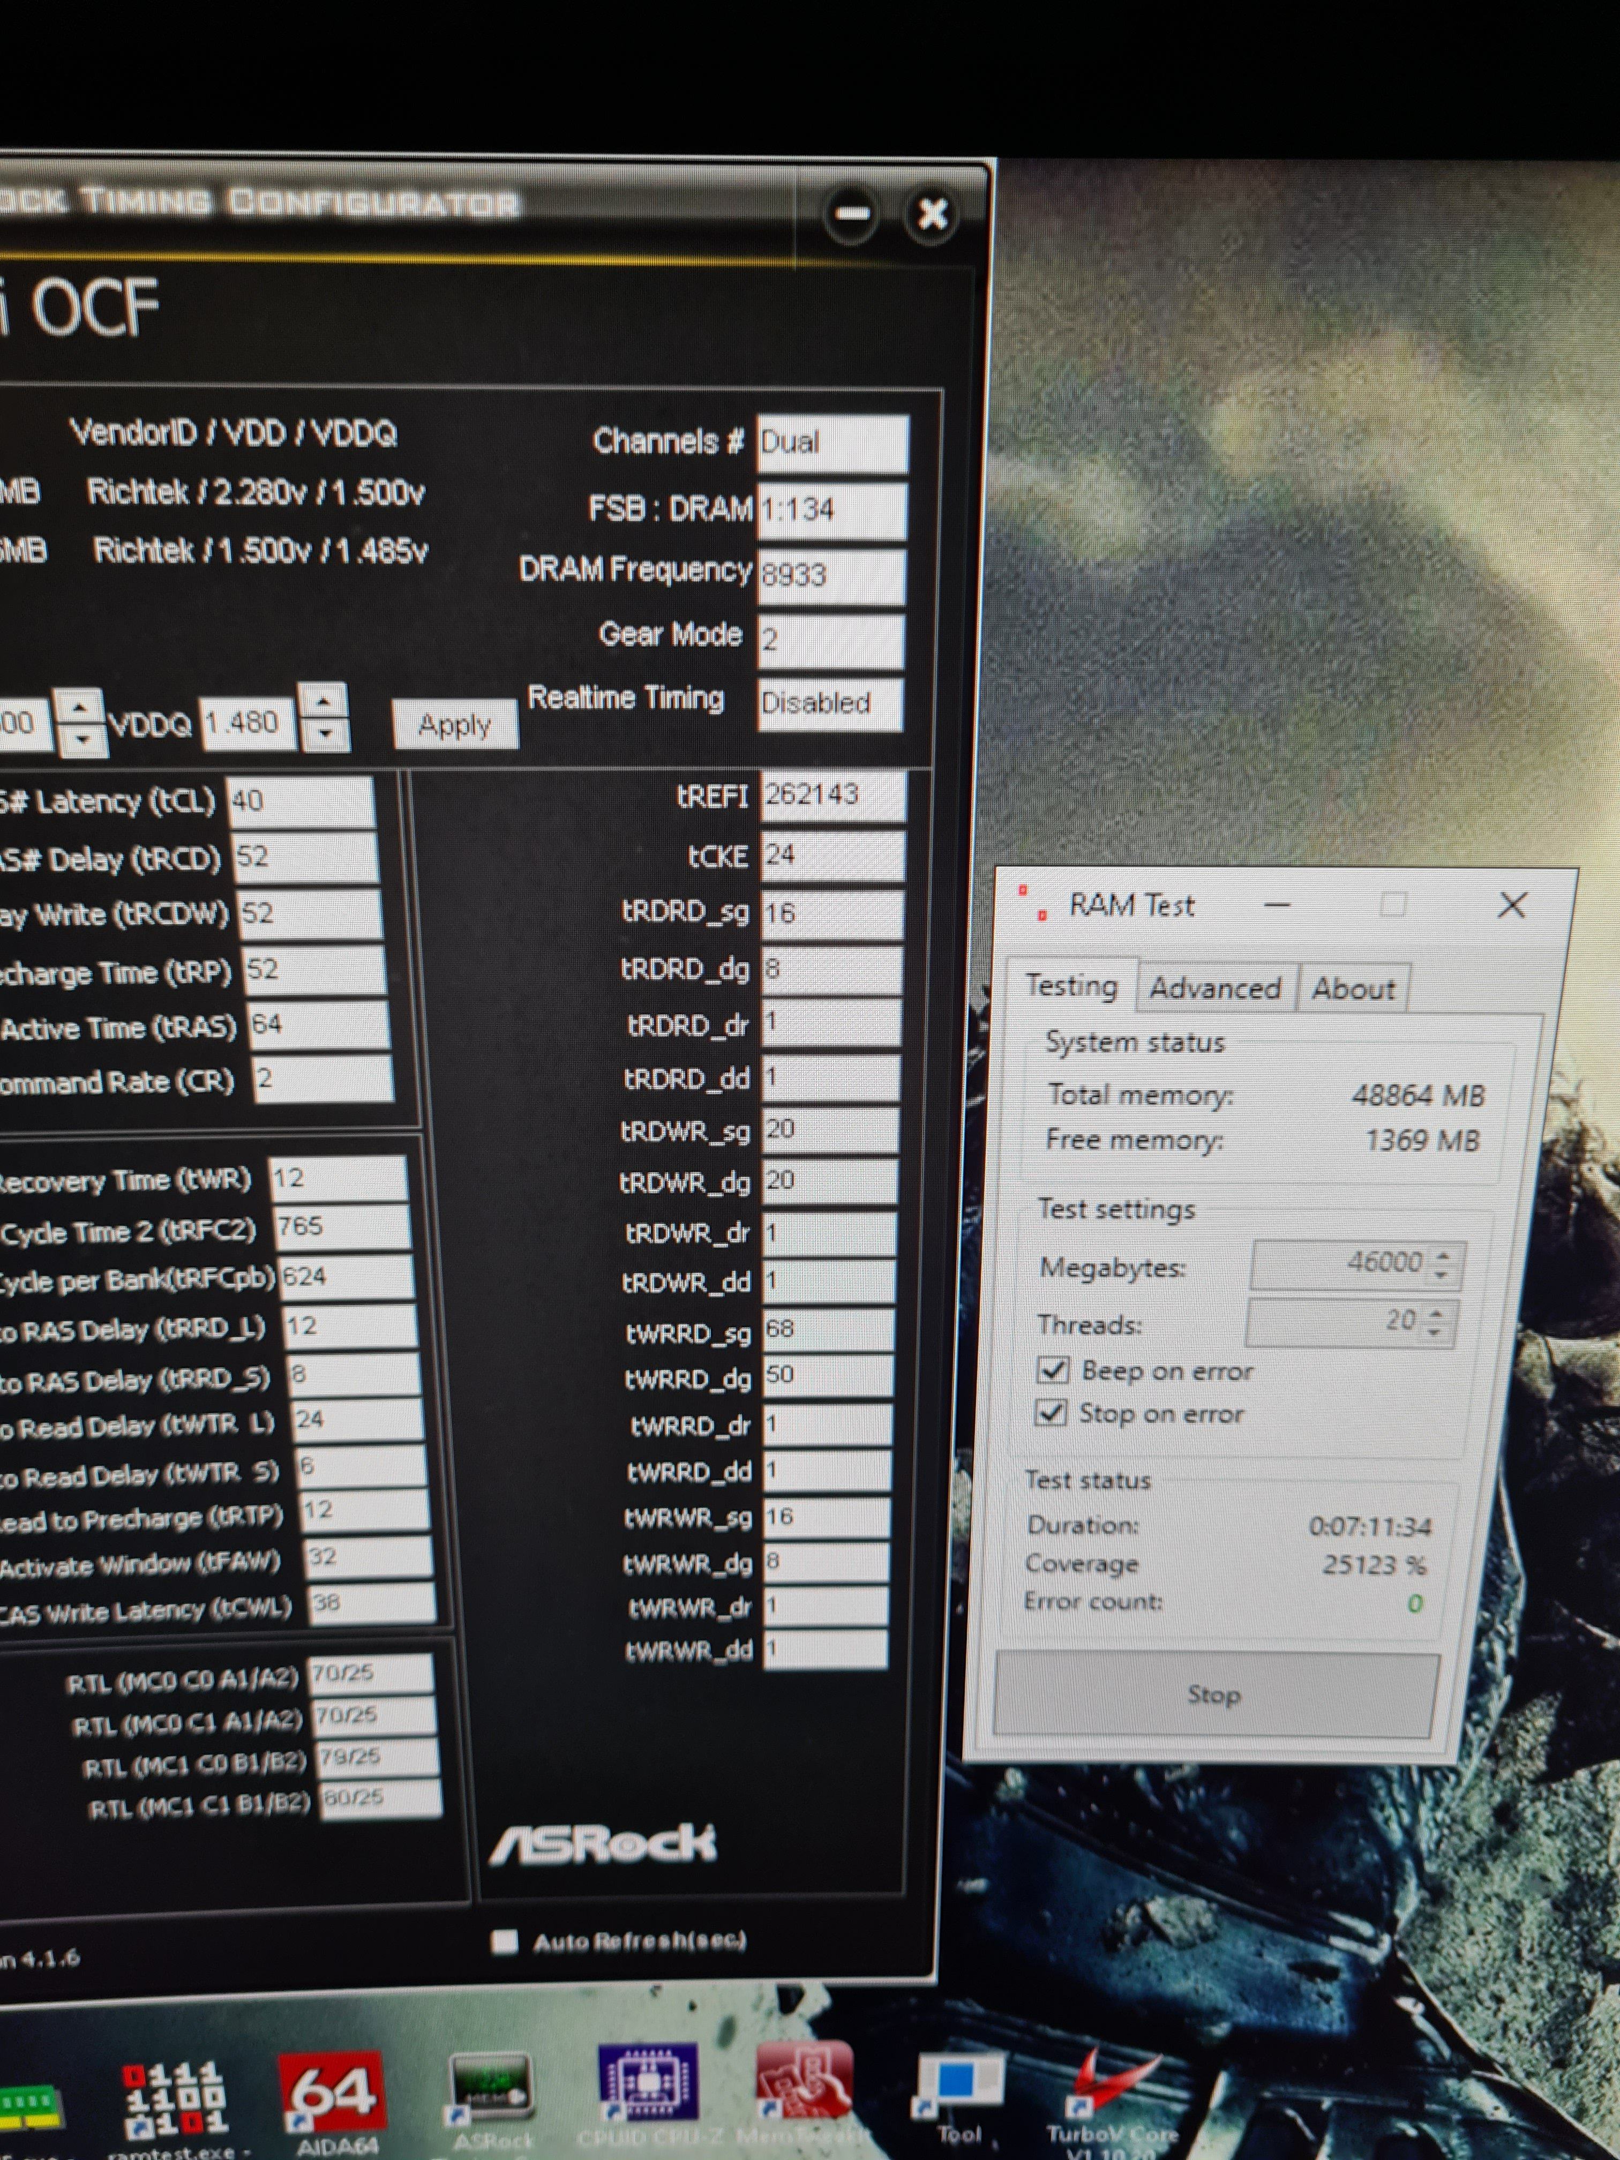Close the Timing Configurator window
This screenshot has width=1620, height=2160.
[933, 214]
